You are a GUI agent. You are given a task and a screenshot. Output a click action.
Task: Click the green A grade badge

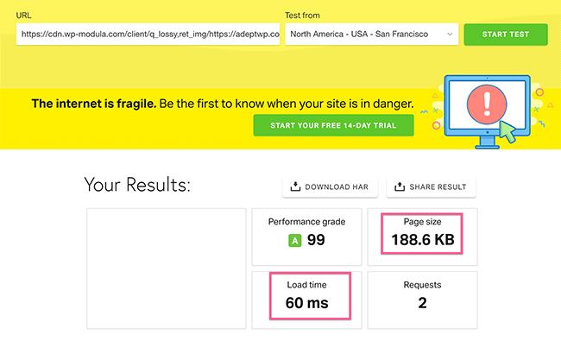point(295,241)
